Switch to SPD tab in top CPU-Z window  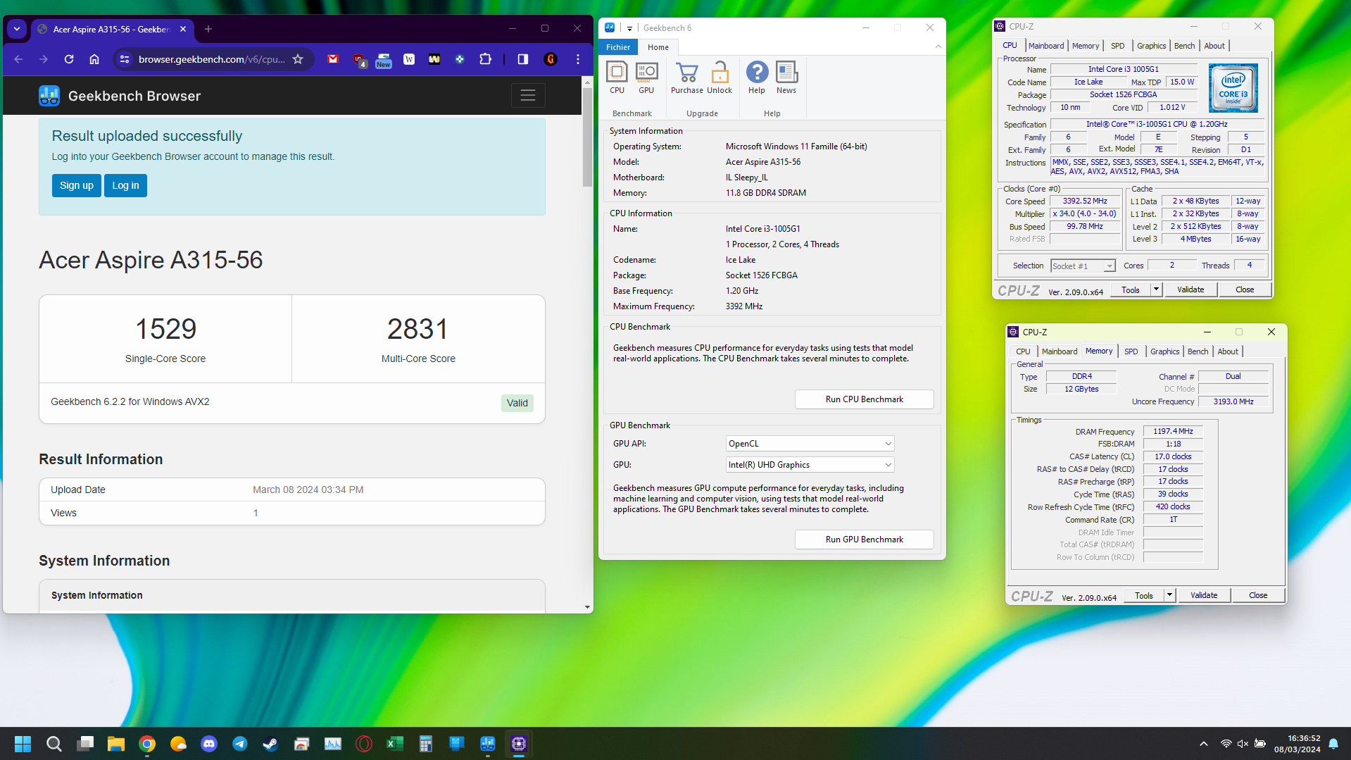(x=1118, y=46)
